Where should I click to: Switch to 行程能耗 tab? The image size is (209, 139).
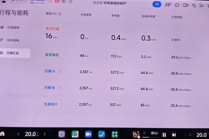pos(13,28)
